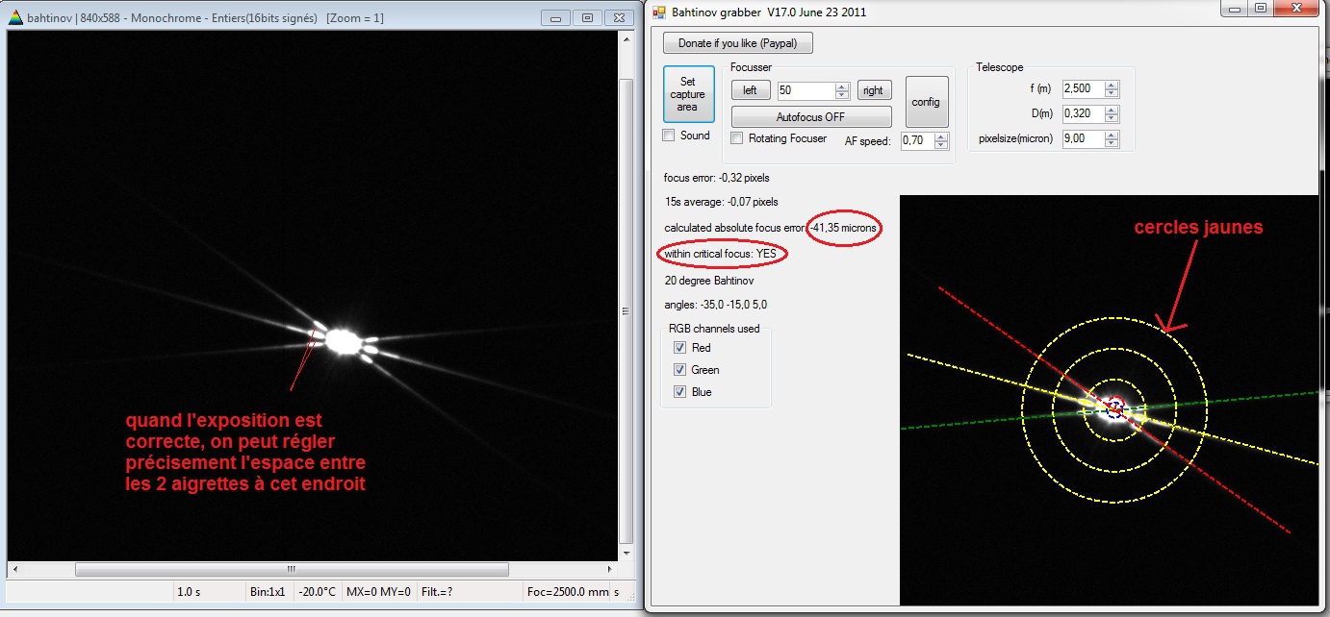Click the calculated absolute focus error value
This screenshot has width=1330, height=617.
point(843,228)
